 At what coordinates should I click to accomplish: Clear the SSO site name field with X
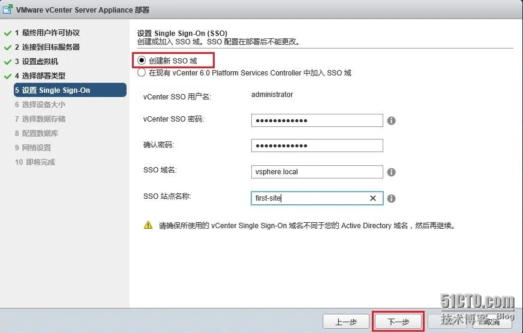(x=373, y=198)
